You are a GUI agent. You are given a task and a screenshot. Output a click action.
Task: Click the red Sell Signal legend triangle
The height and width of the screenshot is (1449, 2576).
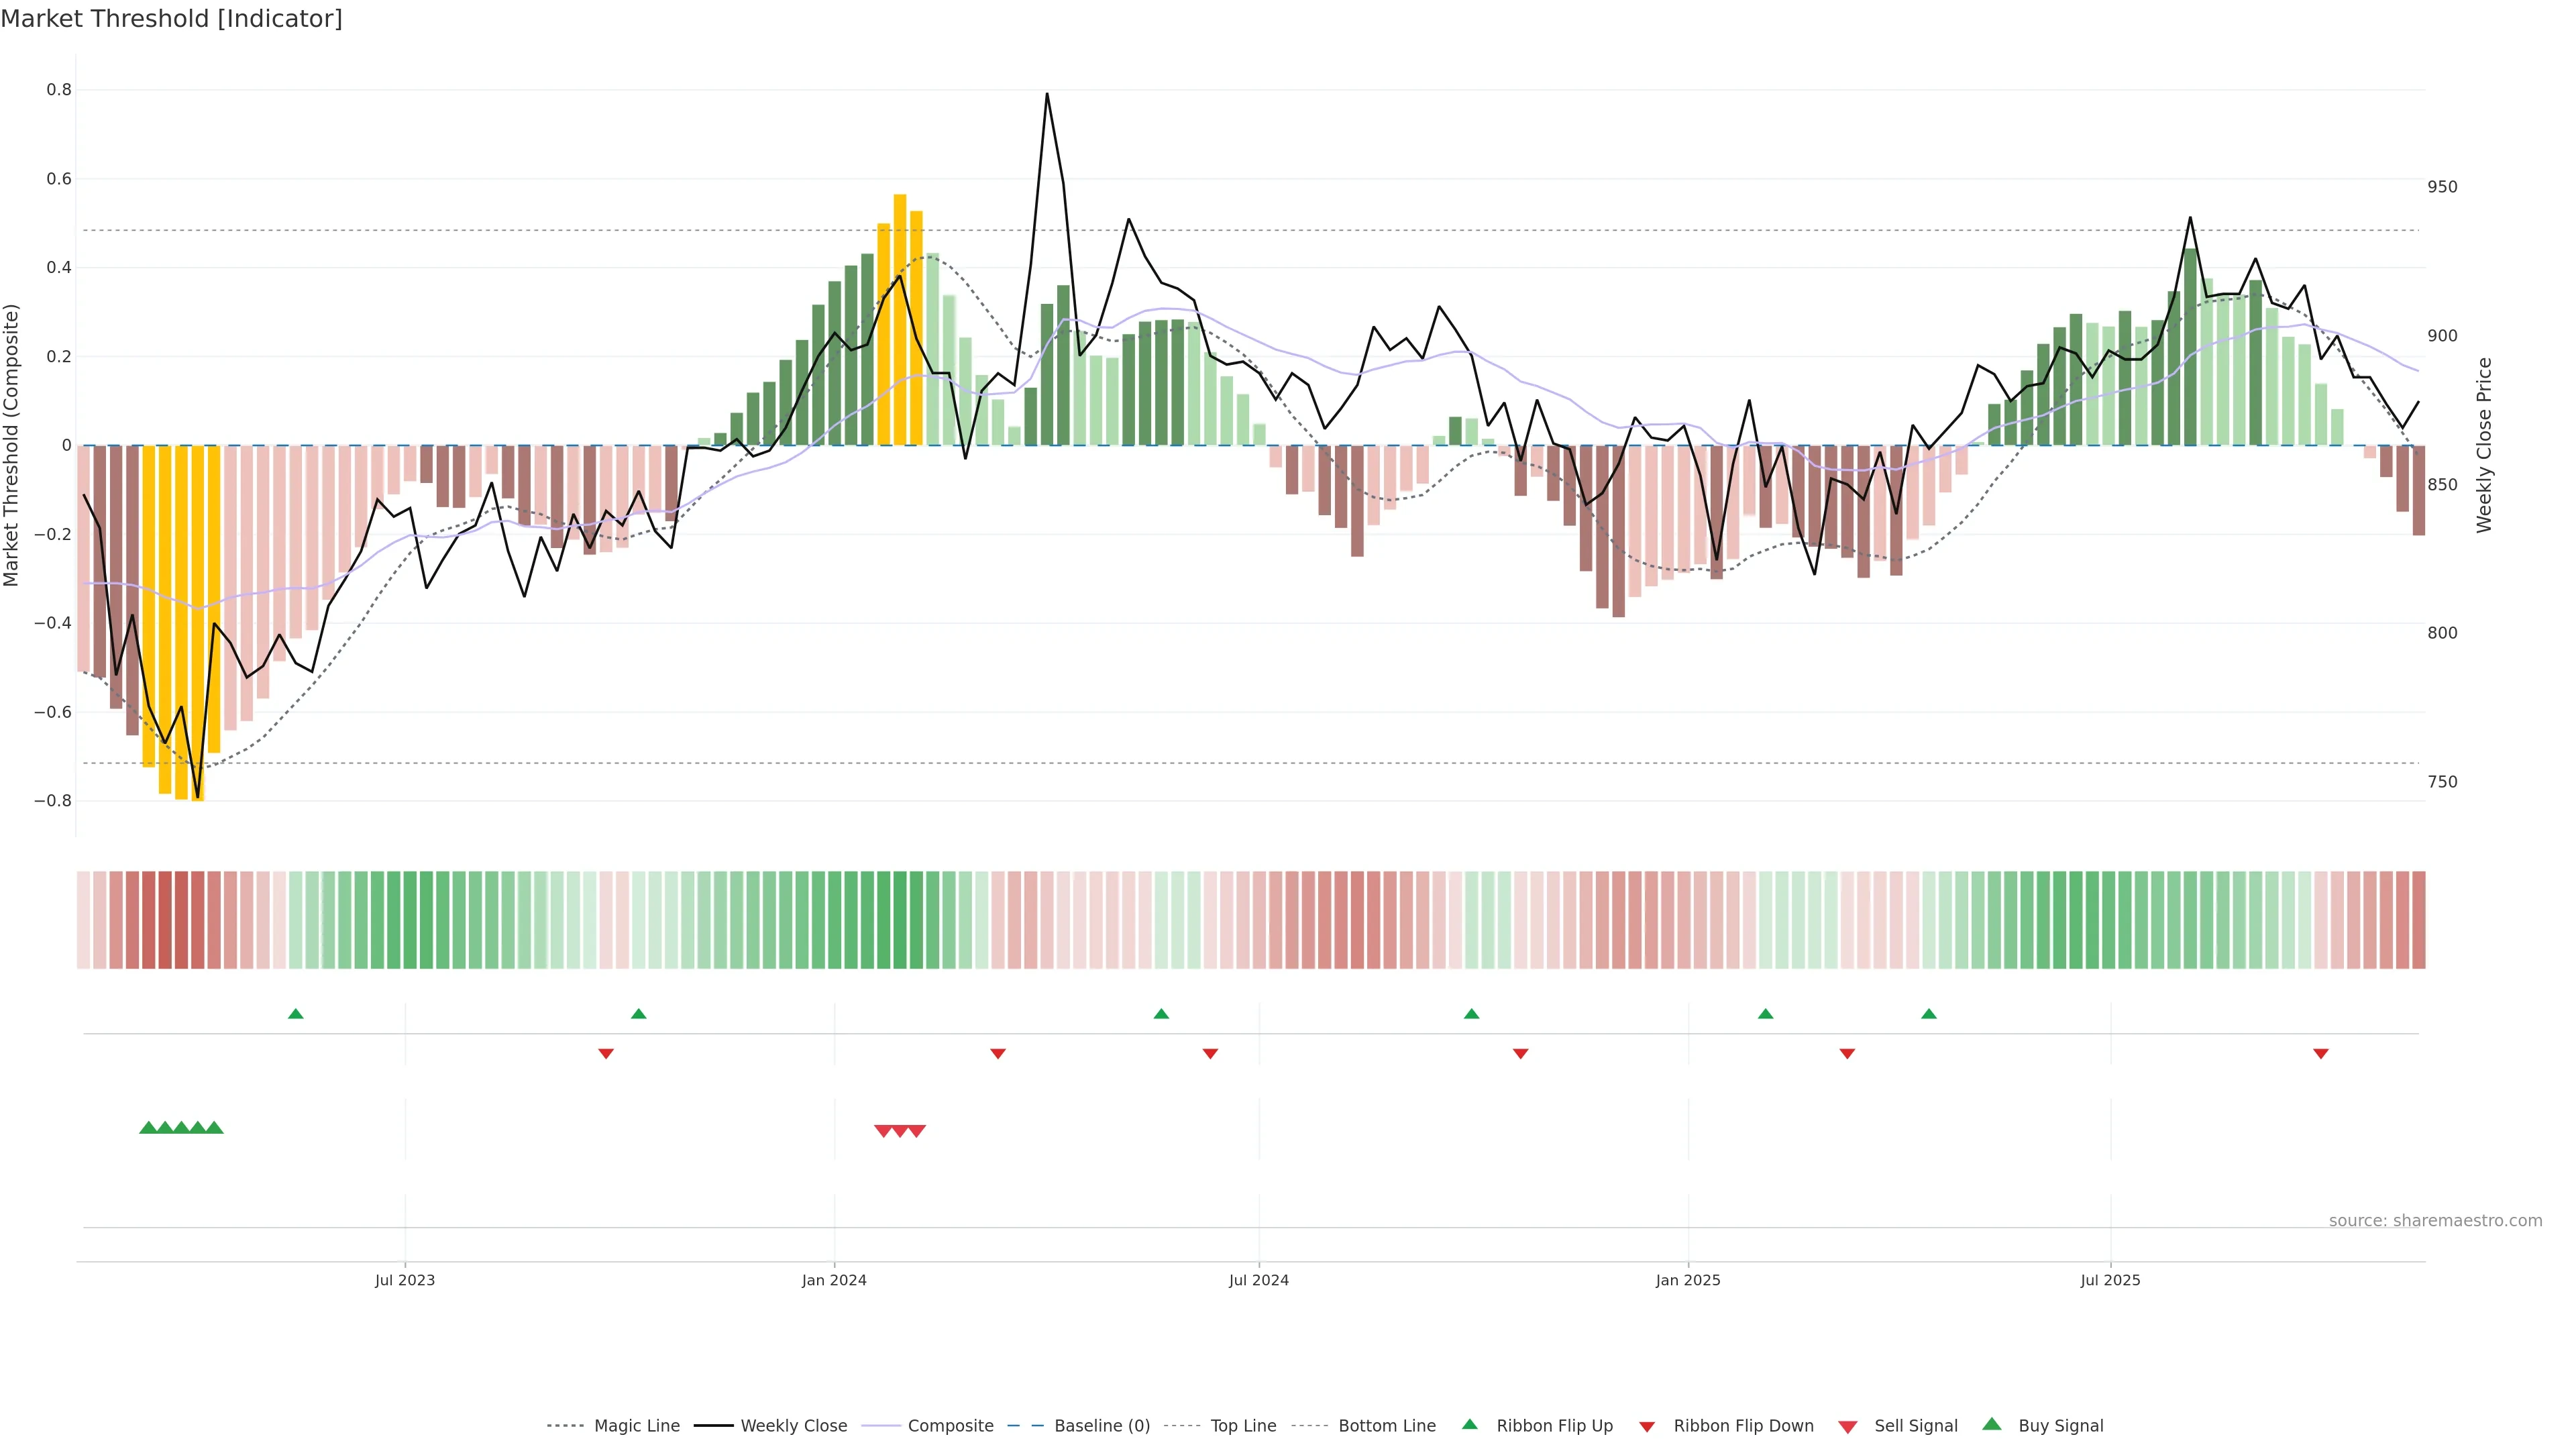[x=1848, y=1427]
